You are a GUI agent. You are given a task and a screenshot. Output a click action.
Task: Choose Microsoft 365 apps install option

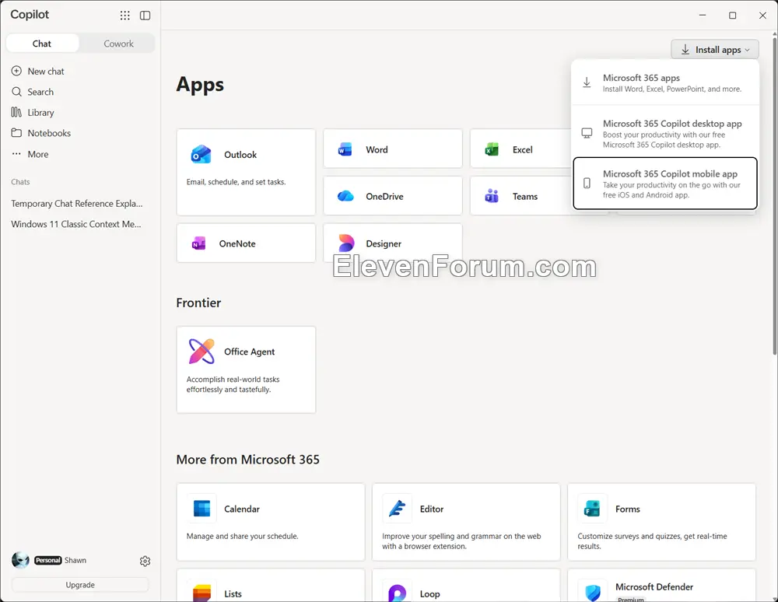pos(665,82)
